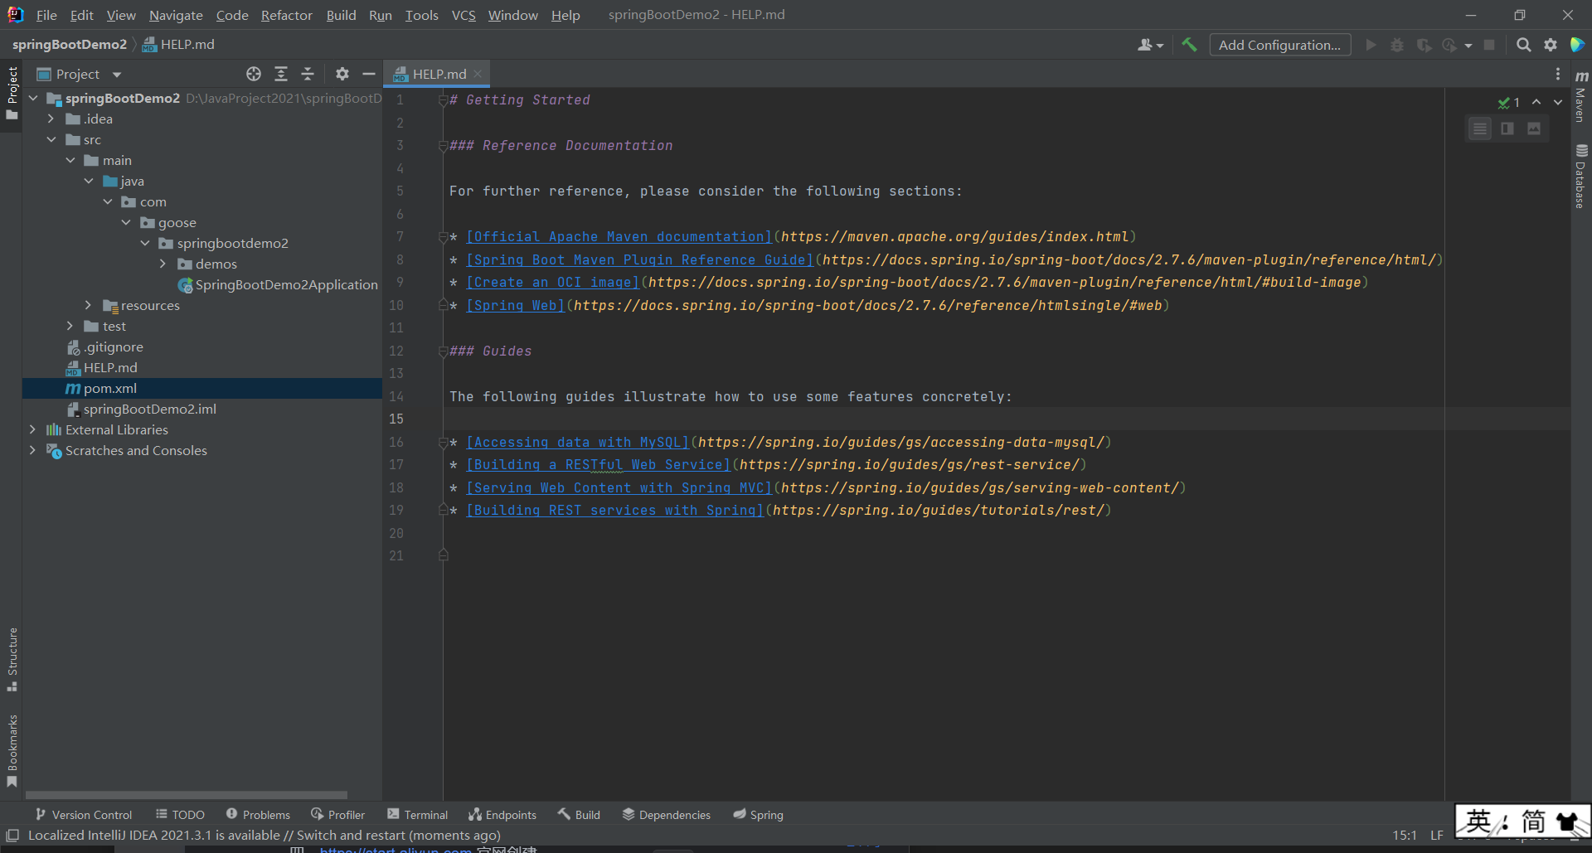
Task: Open editor tab options three-dot menu
Action: (x=1557, y=74)
